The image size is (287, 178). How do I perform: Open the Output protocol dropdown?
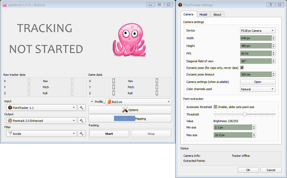42,121
